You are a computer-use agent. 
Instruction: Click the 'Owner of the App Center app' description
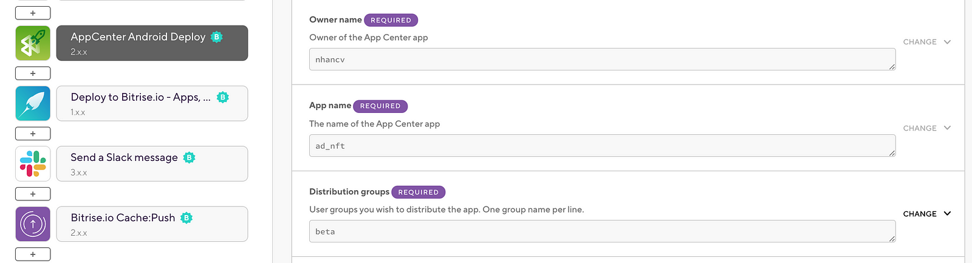[x=369, y=38]
